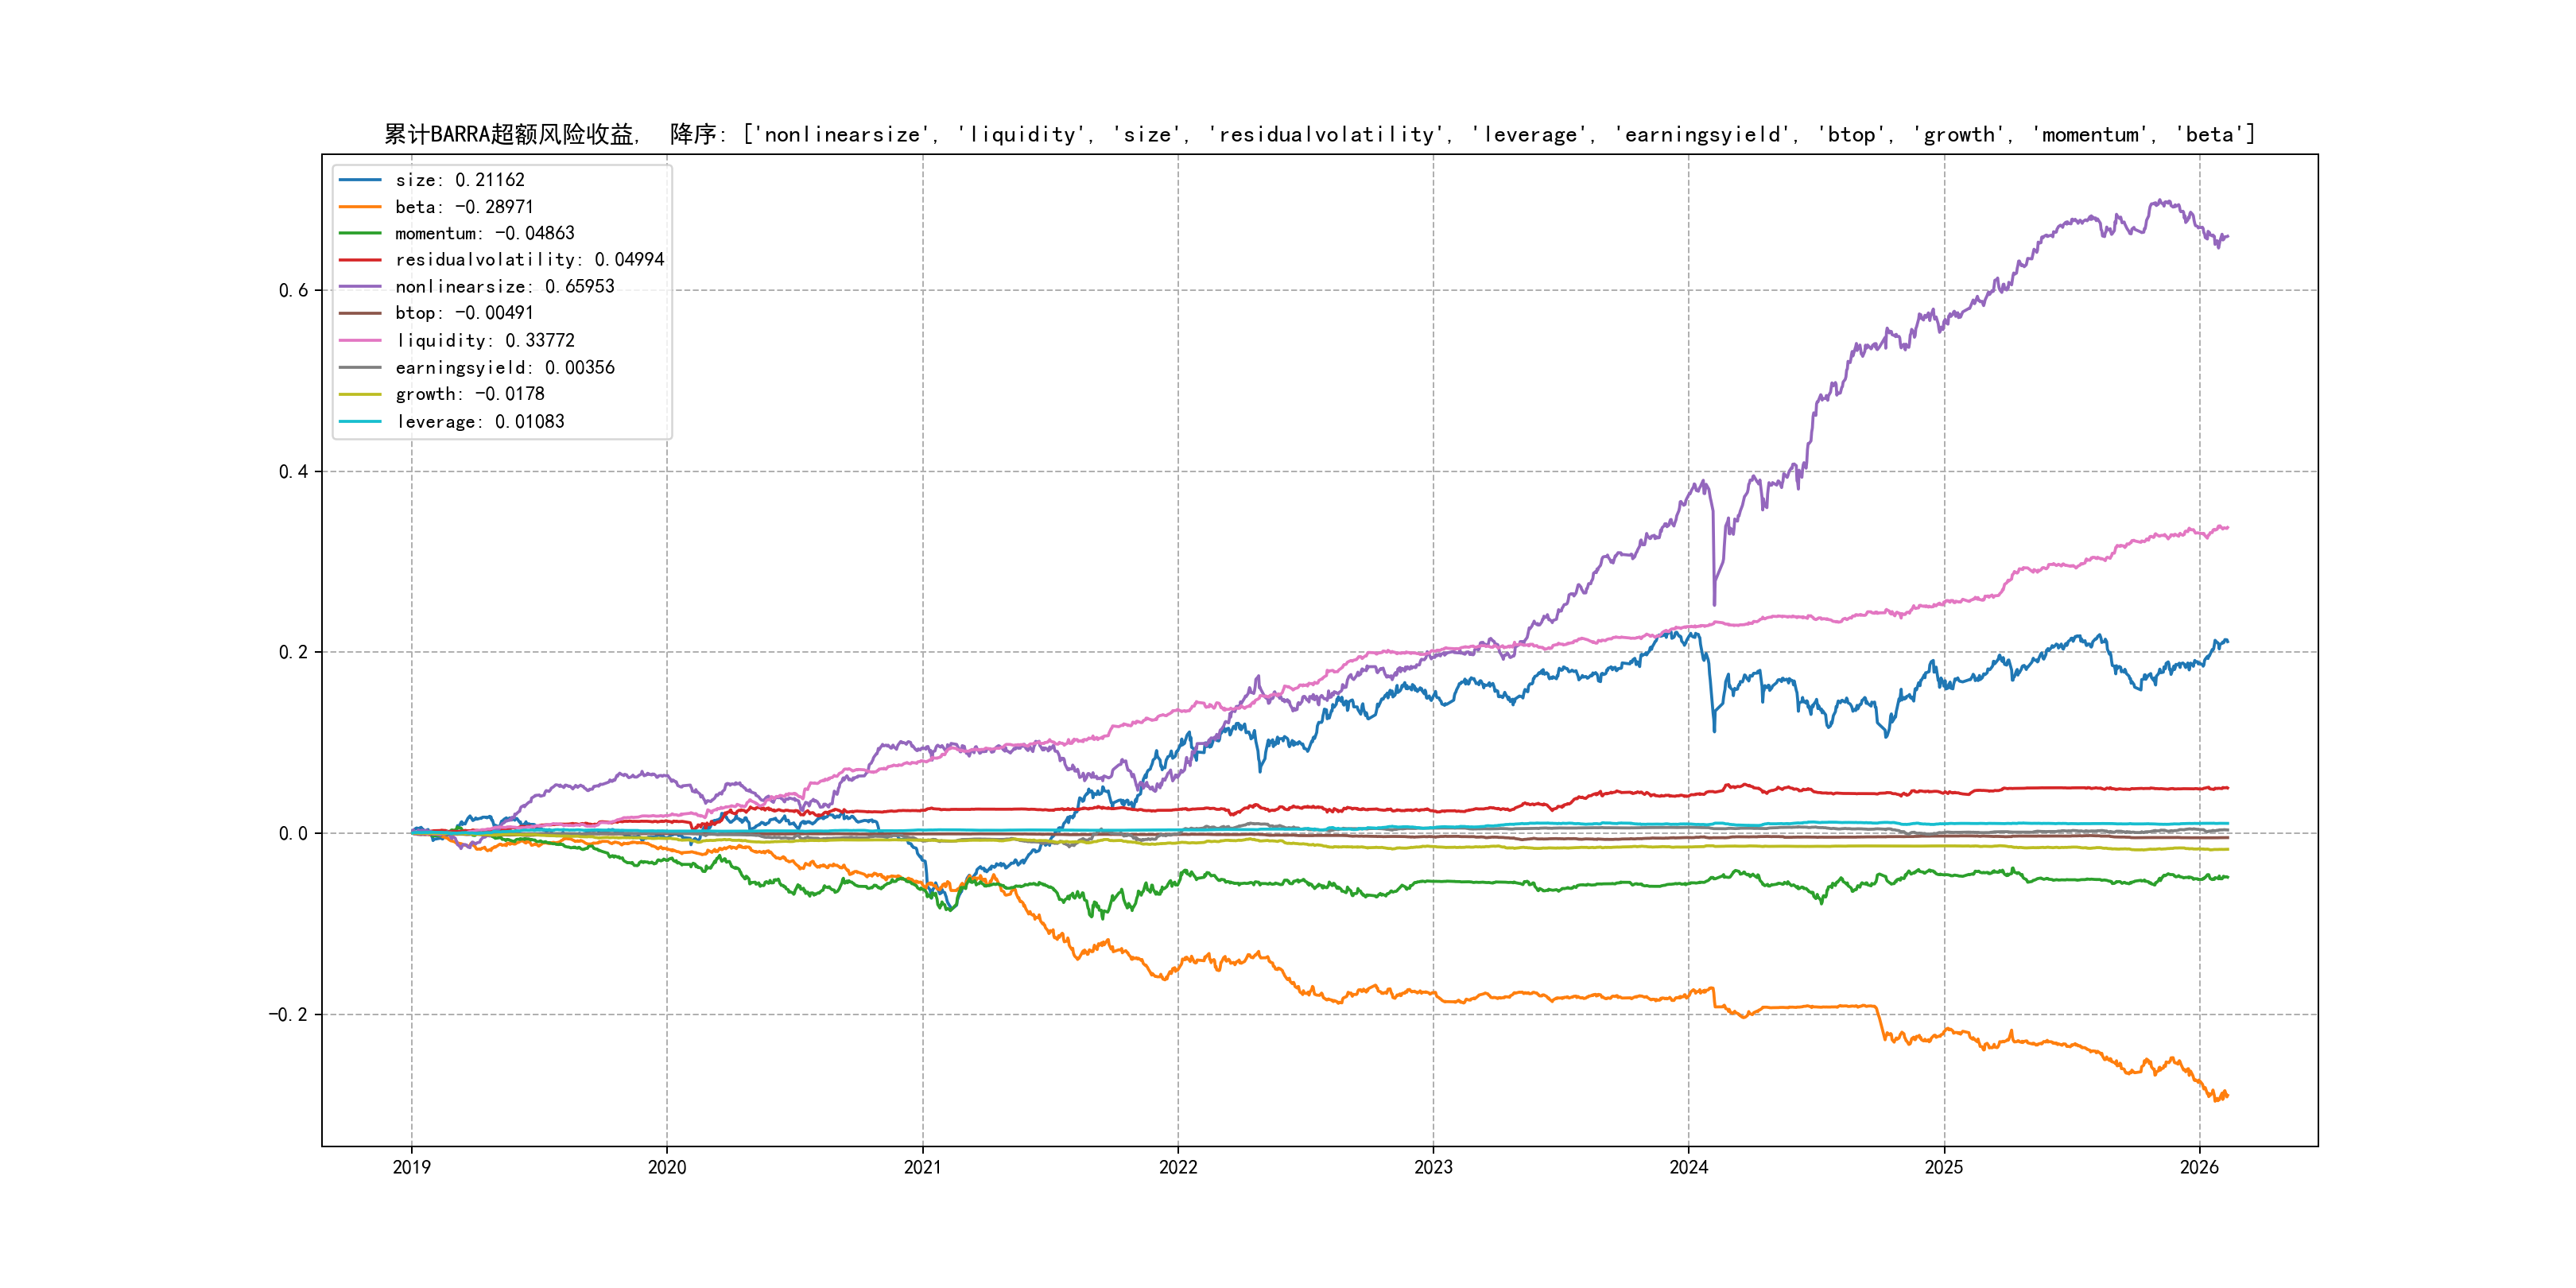Click the 2024 x-axis tick label

pos(1688,1167)
